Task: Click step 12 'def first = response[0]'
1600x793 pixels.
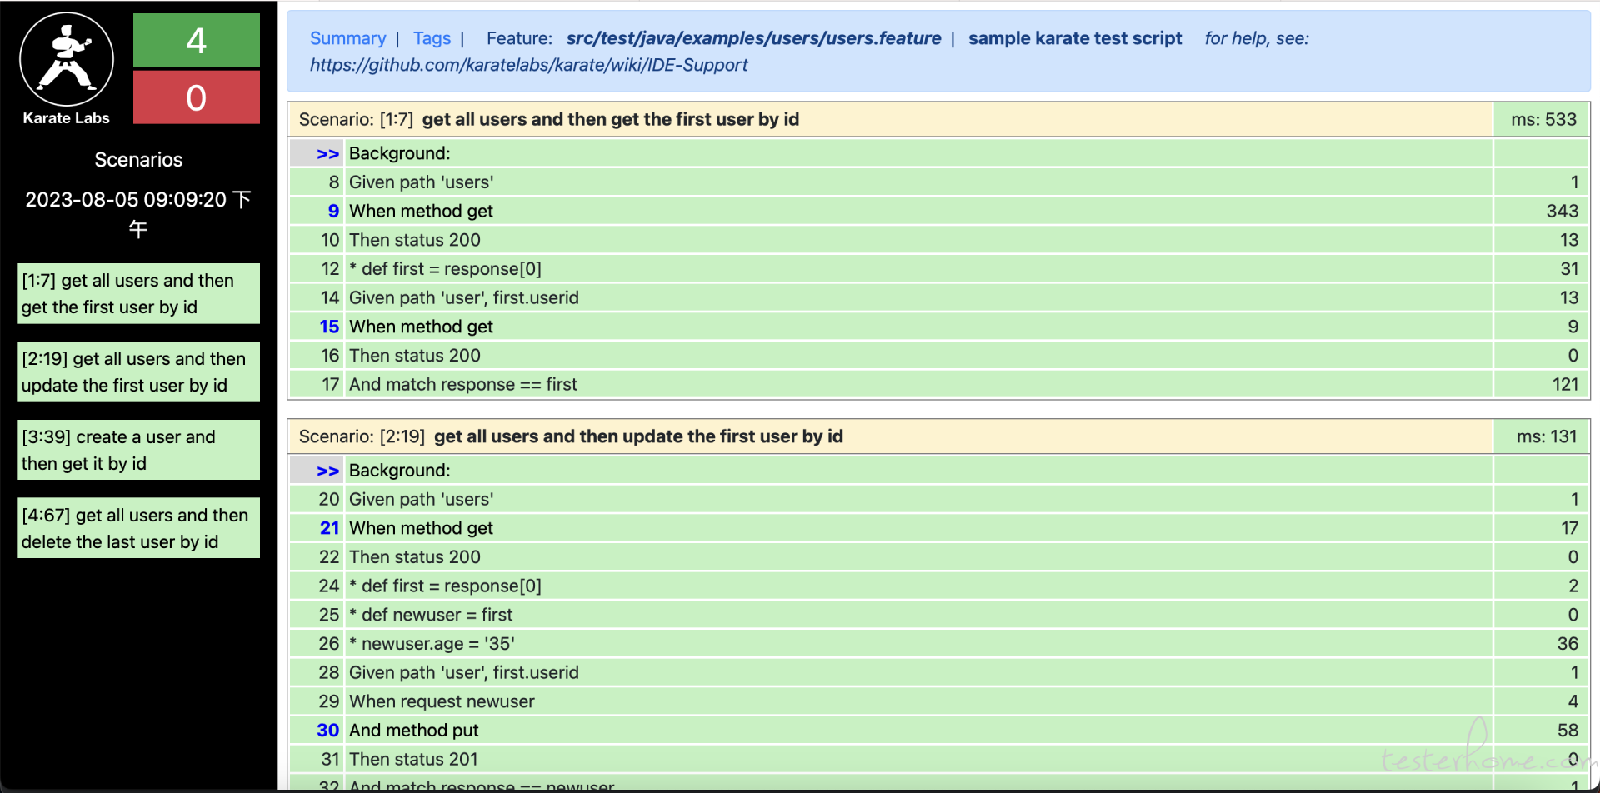Action: [x=918, y=269]
